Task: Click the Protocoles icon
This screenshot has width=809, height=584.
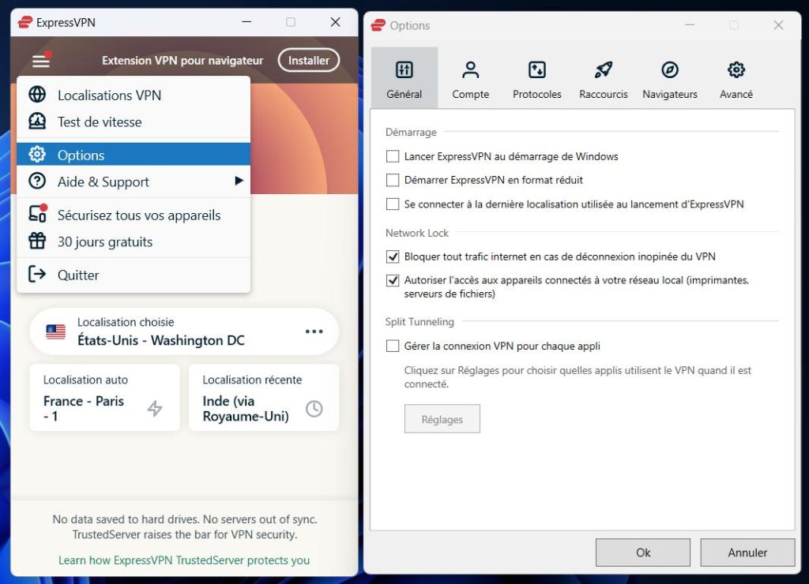Action: tap(537, 69)
